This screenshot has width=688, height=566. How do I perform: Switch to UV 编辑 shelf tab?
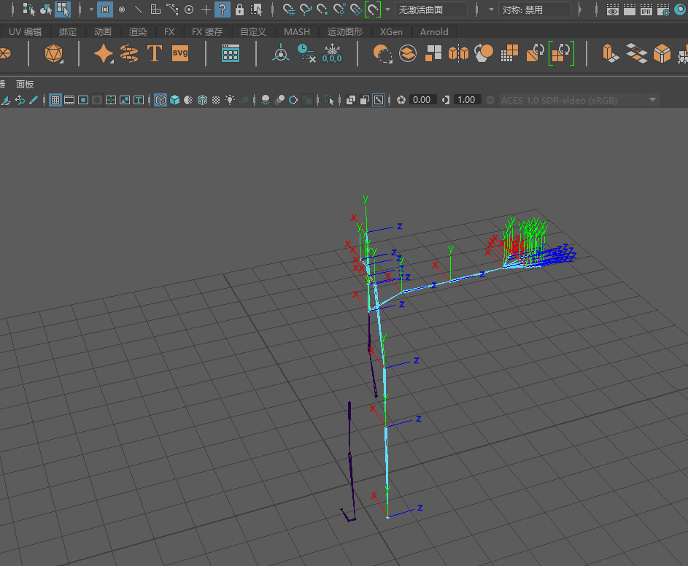click(25, 31)
